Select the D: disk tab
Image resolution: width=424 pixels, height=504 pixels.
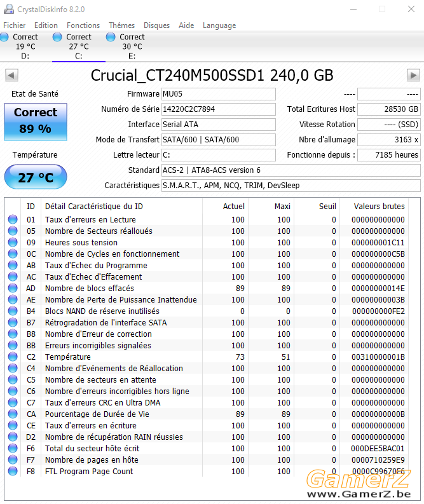click(x=25, y=46)
